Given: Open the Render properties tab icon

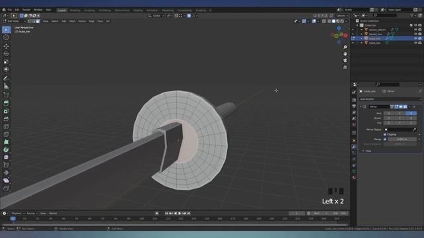Looking at the screenshot, I should (x=354, y=100).
